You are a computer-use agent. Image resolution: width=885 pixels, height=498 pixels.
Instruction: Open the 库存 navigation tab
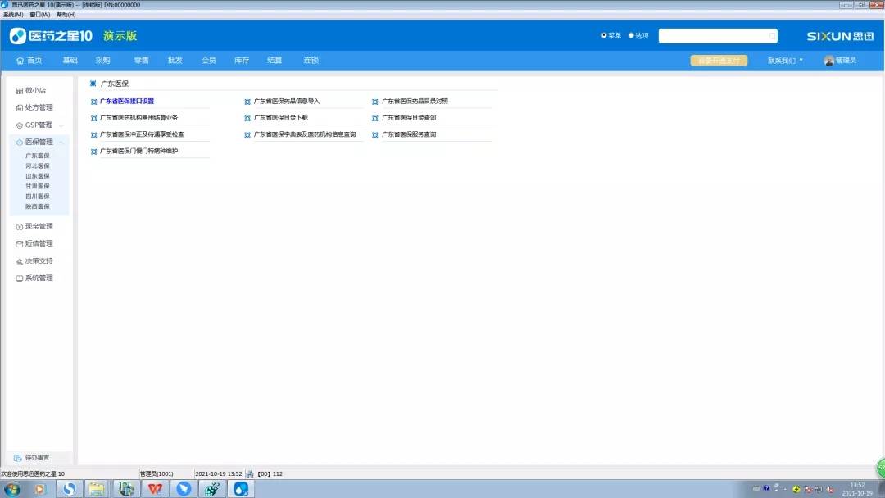242,61
